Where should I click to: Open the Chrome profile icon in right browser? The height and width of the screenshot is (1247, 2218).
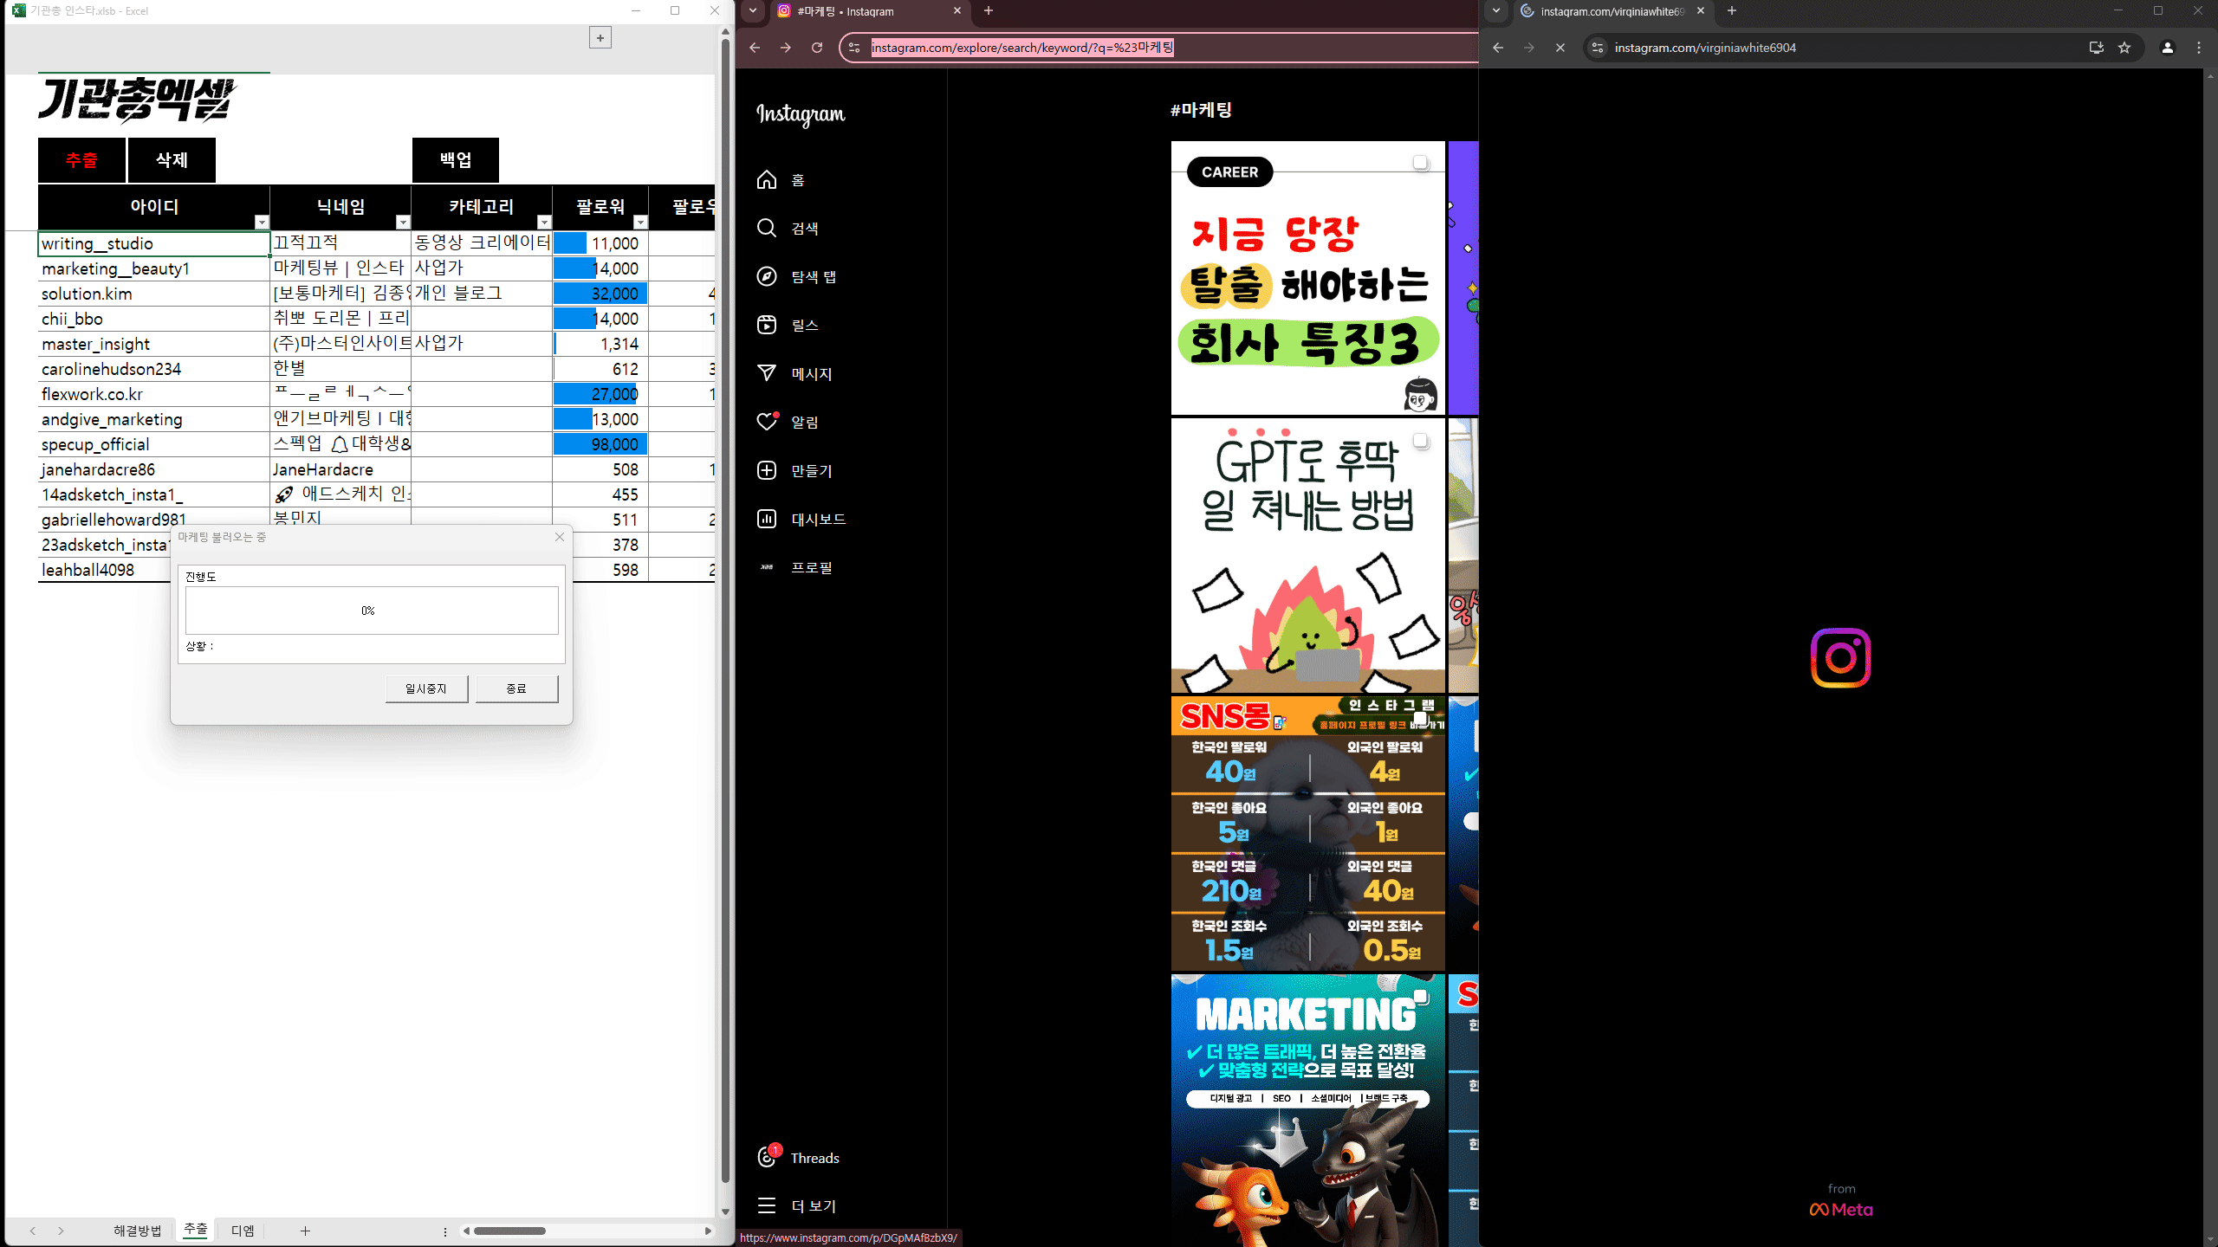2168,48
